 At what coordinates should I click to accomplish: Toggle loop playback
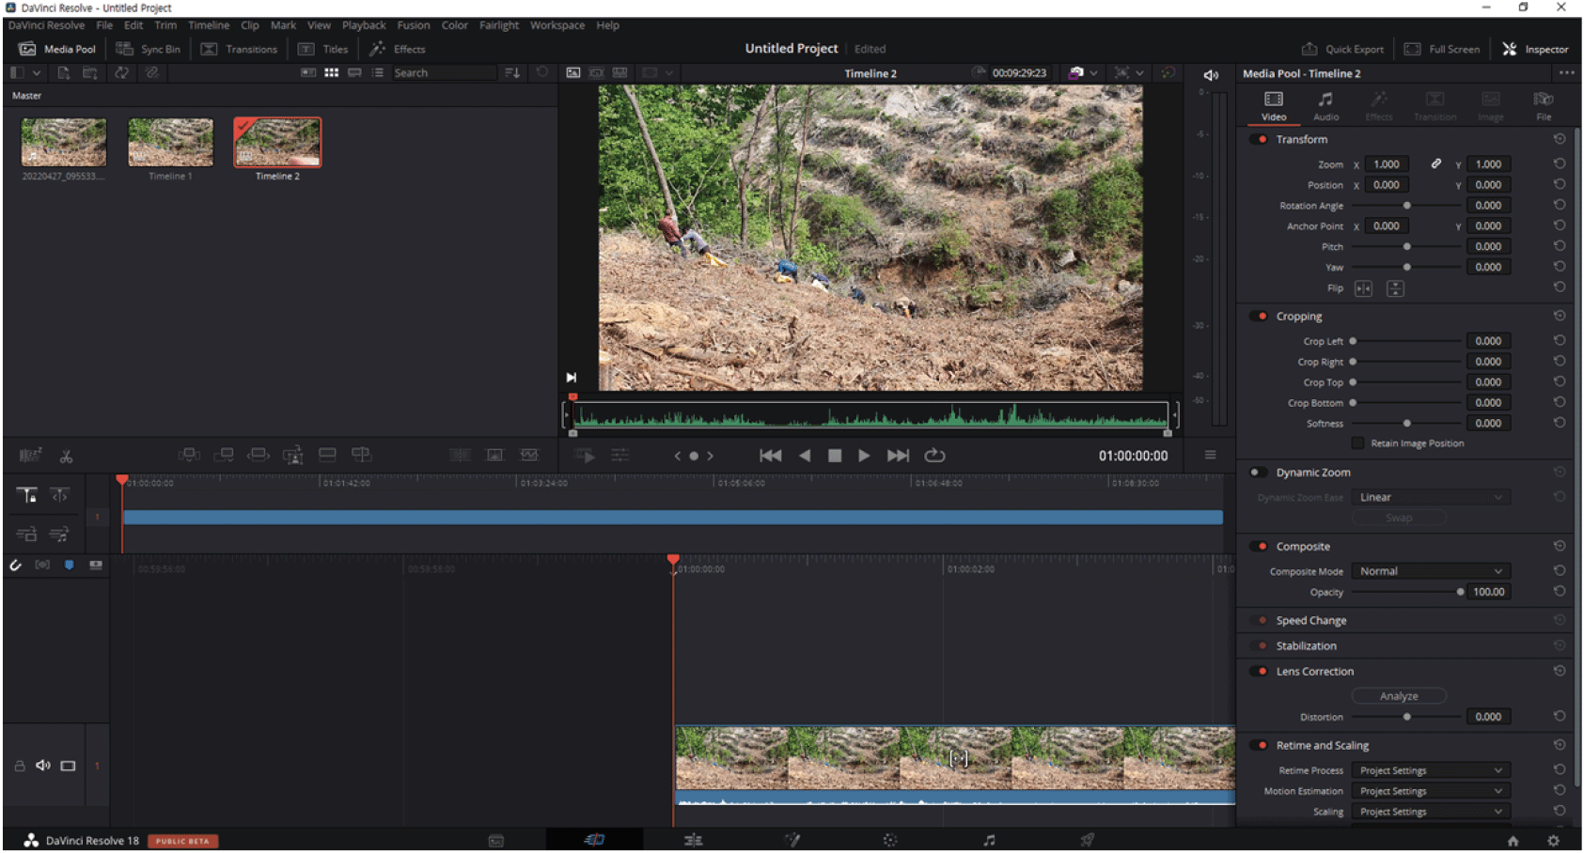pos(934,456)
